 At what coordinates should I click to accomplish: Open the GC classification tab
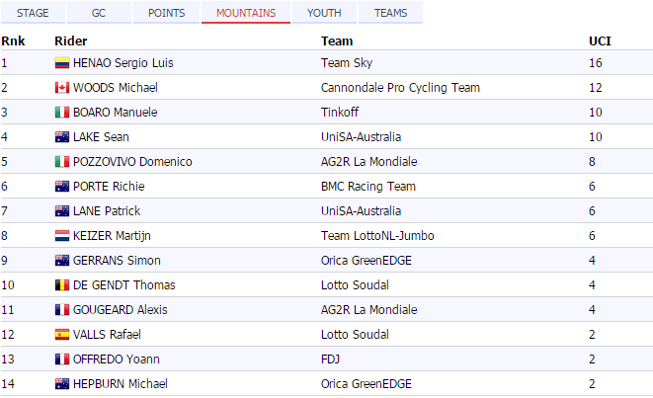pos(99,13)
